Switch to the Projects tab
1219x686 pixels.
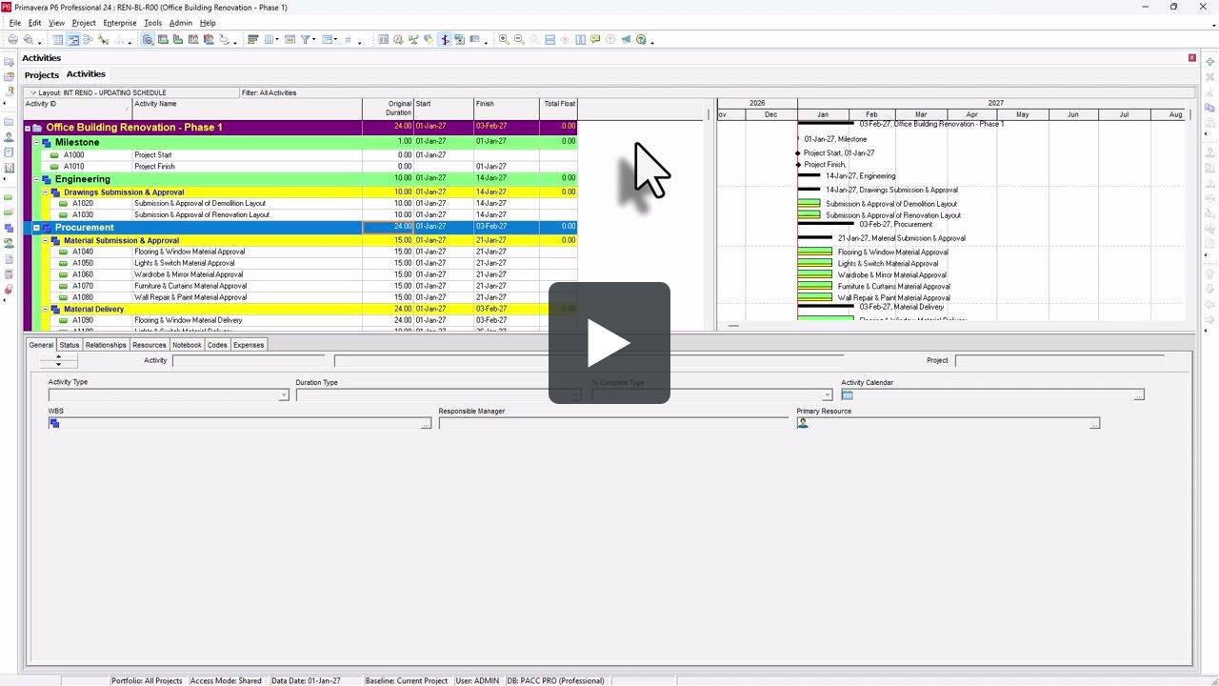coord(42,74)
